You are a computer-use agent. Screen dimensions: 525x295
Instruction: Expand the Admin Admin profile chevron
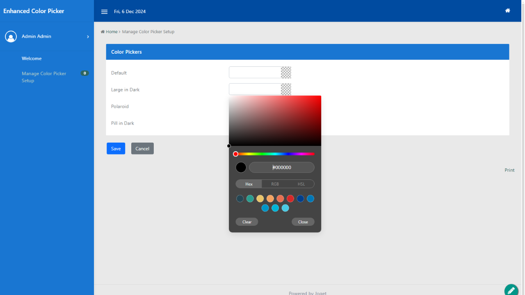(x=88, y=37)
